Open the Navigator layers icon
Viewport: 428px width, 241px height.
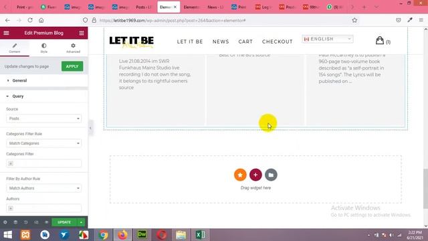(x=15, y=222)
